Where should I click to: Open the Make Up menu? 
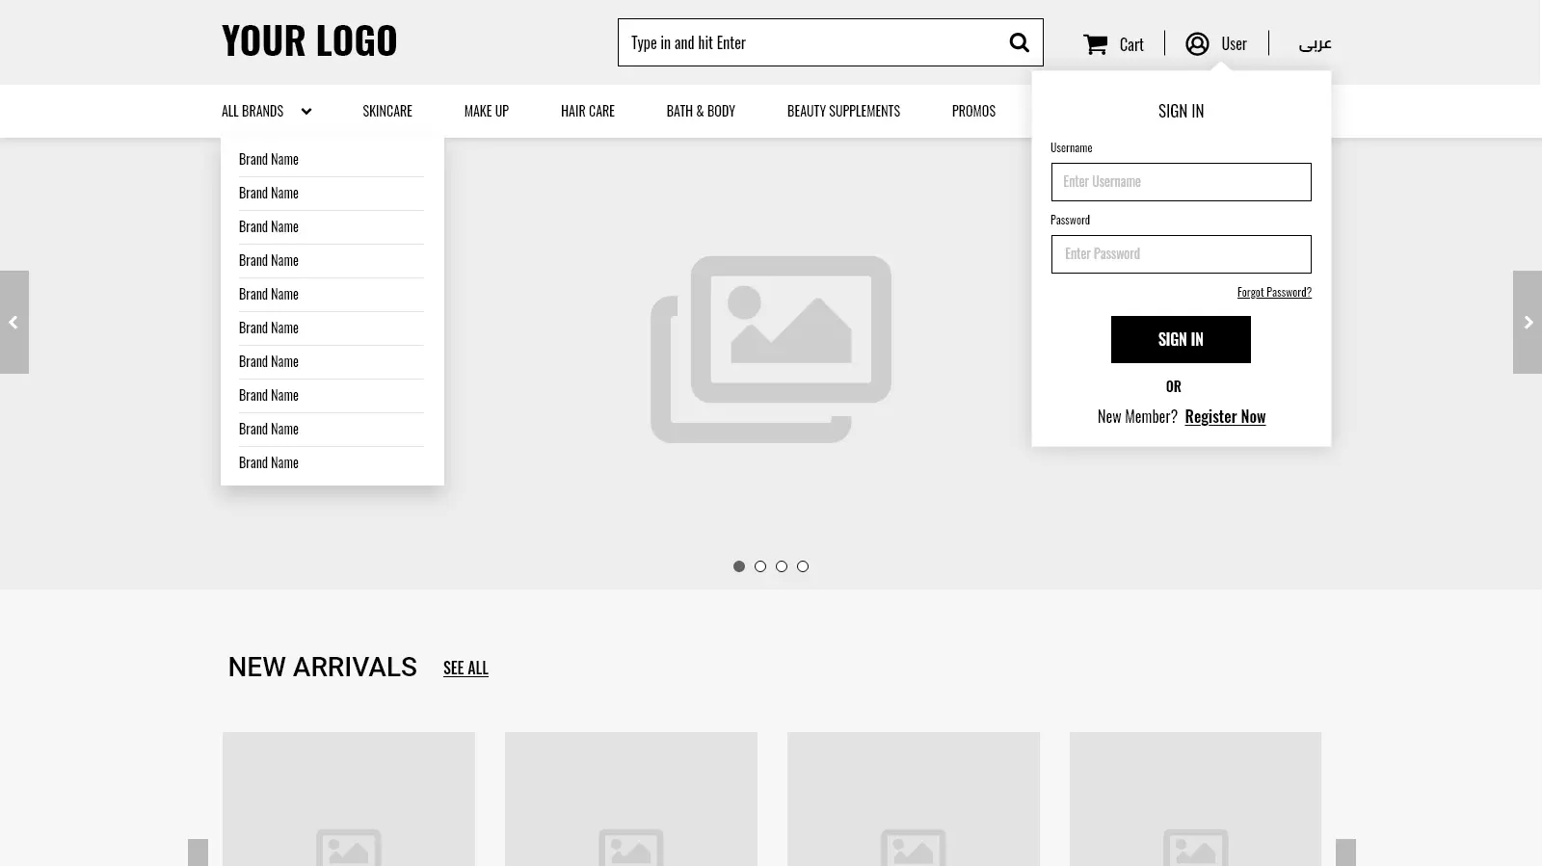487,111
